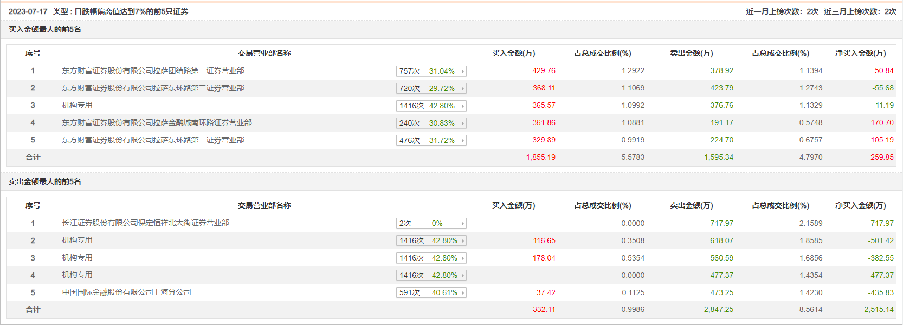
Task: Expand the 720次 29.72% stats arrow
Action: tap(462, 88)
